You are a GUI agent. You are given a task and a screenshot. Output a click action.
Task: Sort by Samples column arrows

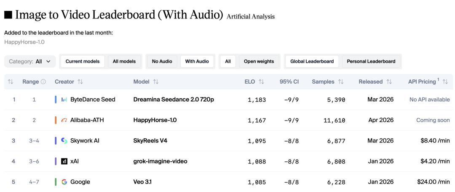(x=341, y=82)
